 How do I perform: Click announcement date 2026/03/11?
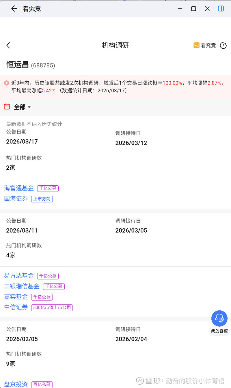click(x=22, y=230)
